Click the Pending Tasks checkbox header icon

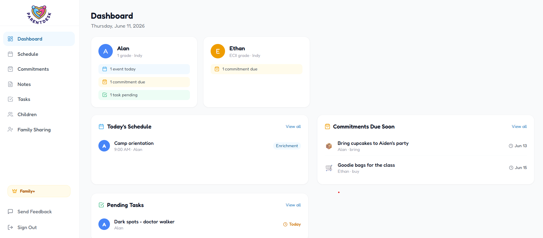click(x=101, y=205)
